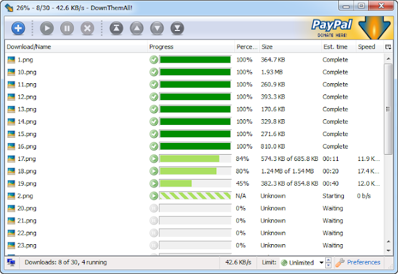Click the 84% progress bar of 17.png
This screenshot has height=274, width=398.
pyautogui.click(x=195, y=159)
